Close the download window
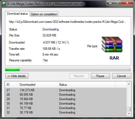 (x=127, y=3)
